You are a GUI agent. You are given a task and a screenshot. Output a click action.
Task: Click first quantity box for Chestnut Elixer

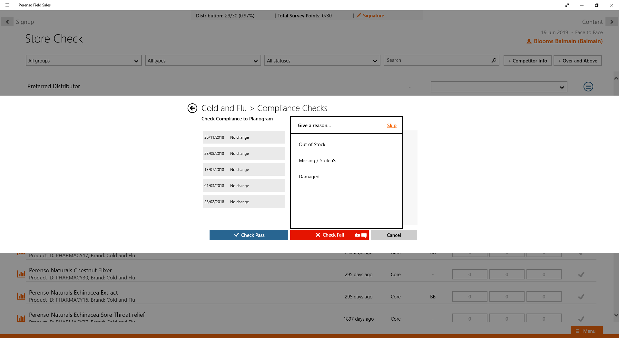[x=470, y=275]
